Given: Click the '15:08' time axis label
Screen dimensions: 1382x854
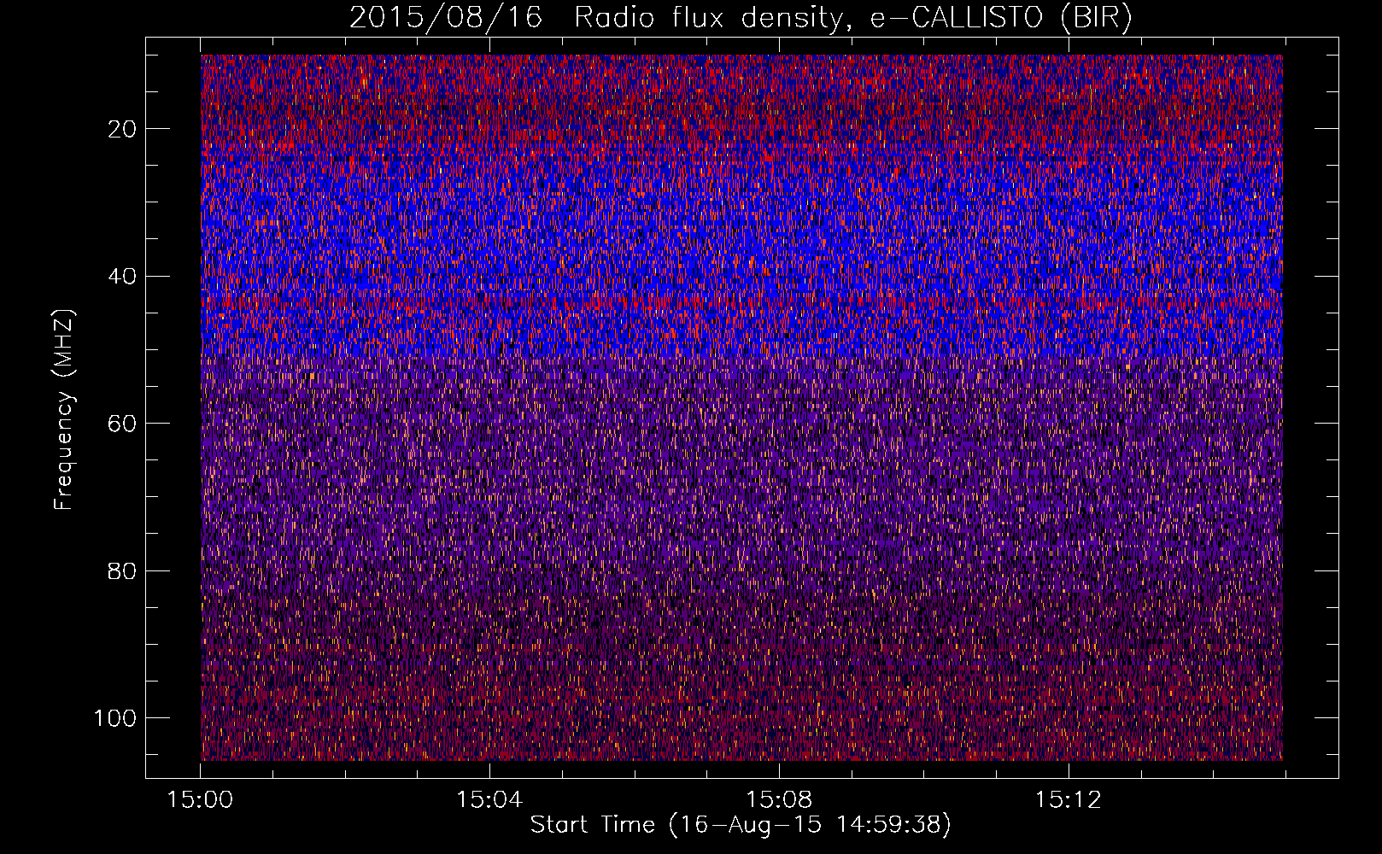Looking at the screenshot, I should (x=779, y=800).
